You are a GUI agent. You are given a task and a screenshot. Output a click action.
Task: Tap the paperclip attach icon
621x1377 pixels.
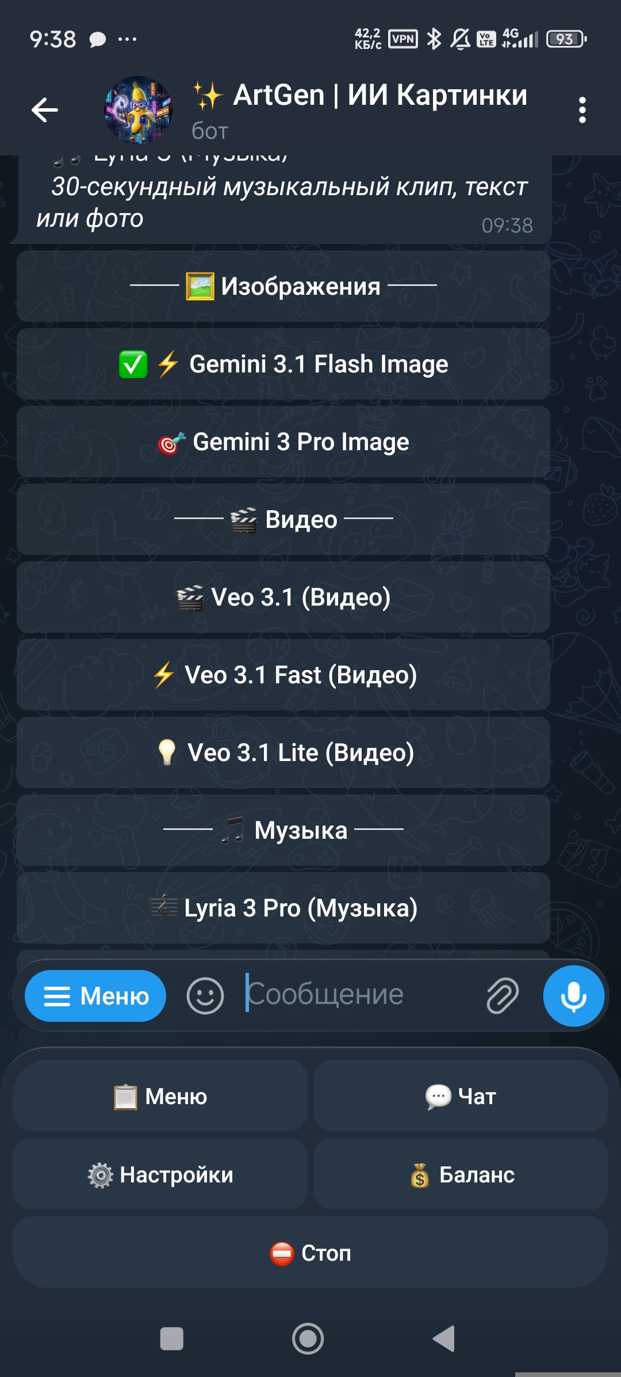[x=503, y=996]
